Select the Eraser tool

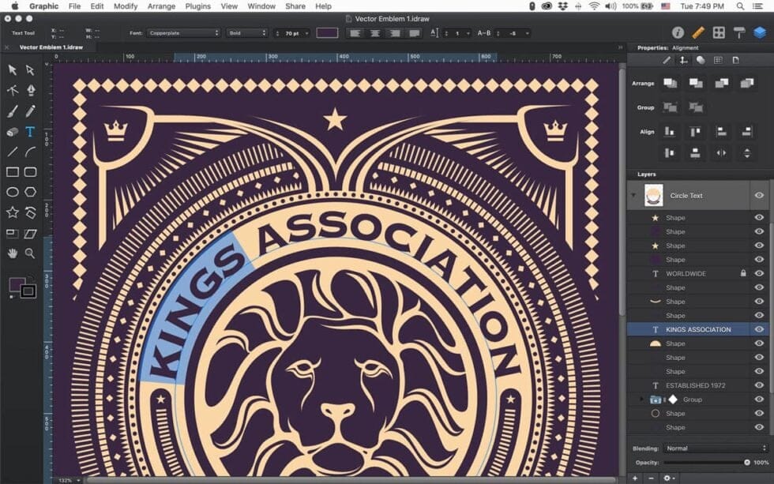(x=12, y=131)
